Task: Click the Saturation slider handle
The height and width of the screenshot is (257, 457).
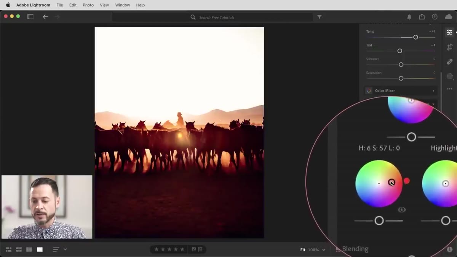Action: (x=401, y=78)
